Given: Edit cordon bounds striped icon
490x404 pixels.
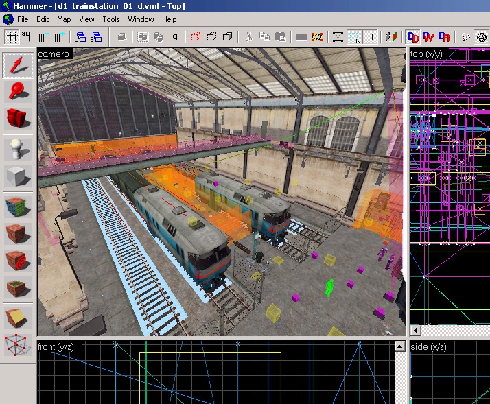Looking at the screenshot, I should [x=317, y=37].
